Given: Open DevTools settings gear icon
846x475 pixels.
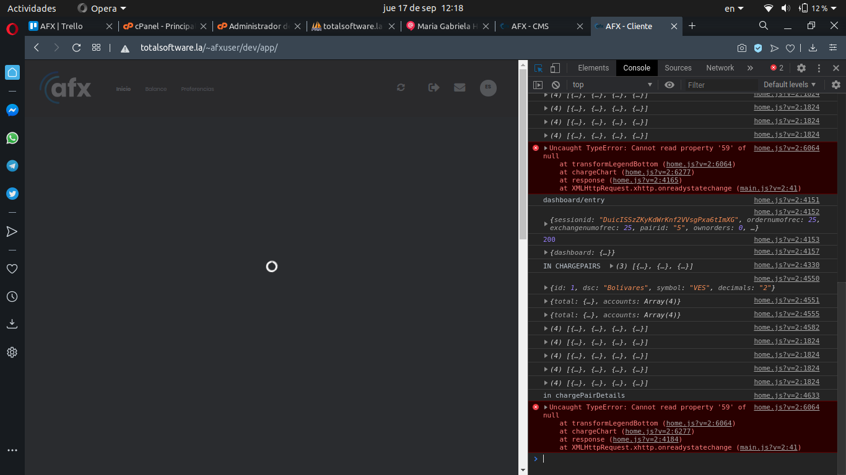Looking at the screenshot, I should pyautogui.click(x=801, y=68).
